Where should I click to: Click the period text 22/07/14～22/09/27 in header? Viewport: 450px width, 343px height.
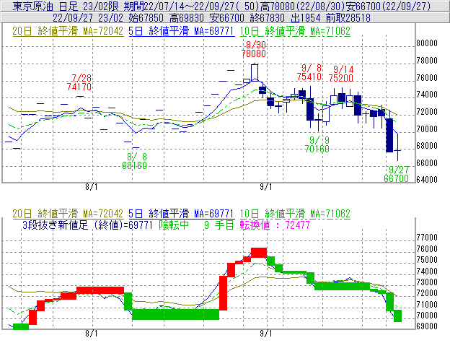click(x=190, y=6)
